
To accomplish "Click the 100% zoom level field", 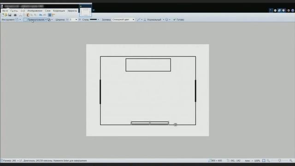I will [257, 160].
